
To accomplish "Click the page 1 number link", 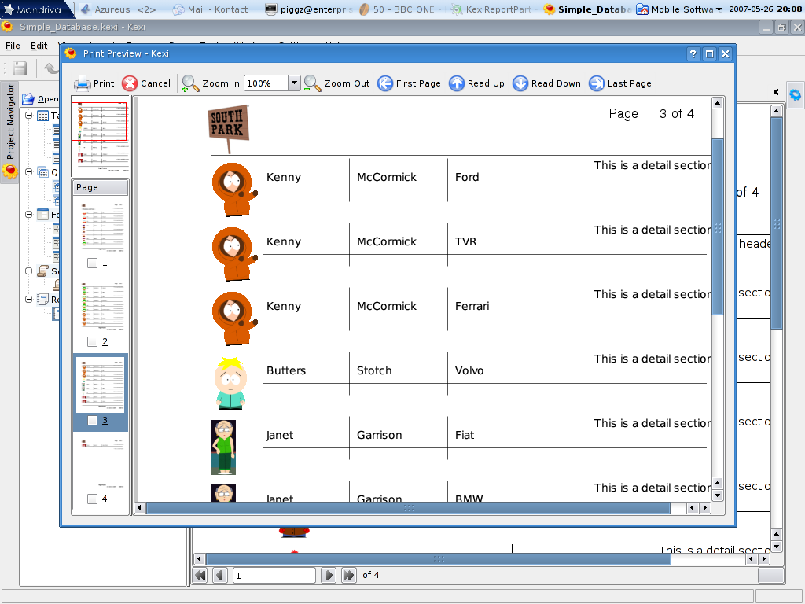I will coord(105,263).
